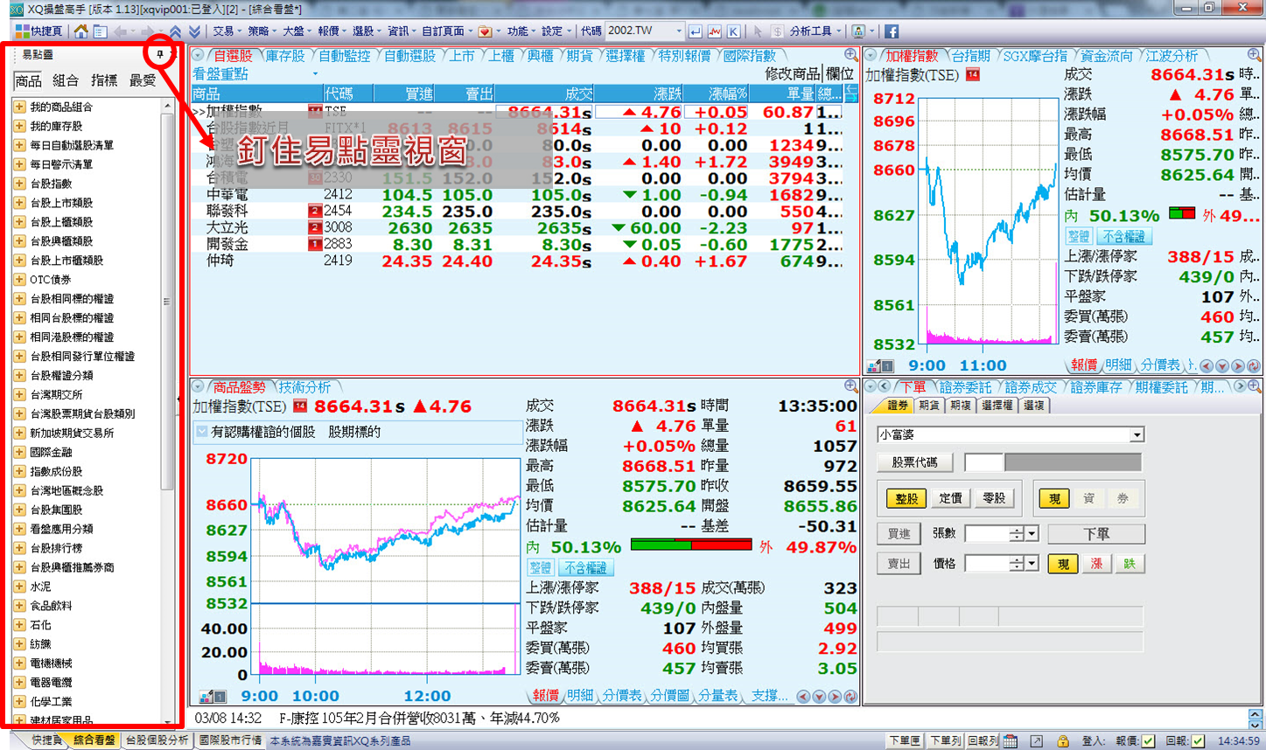Switch to the 技術分析 tab
Viewport: 1266px width, 750px height.
tap(305, 387)
